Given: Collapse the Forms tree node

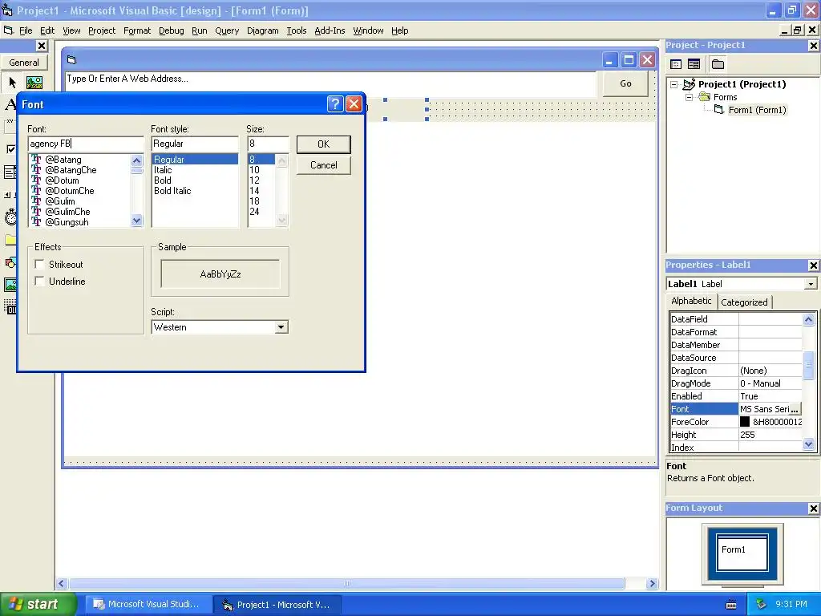Looking at the screenshot, I should (690, 97).
